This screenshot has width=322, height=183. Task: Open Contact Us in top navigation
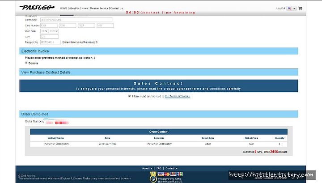pyautogui.click(x=116, y=9)
